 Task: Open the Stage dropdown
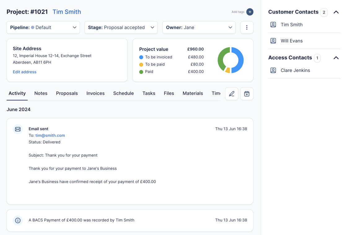[x=121, y=27]
